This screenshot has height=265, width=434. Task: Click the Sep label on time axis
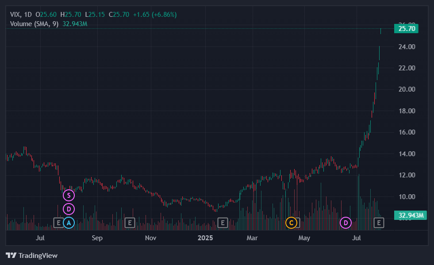(97, 238)
